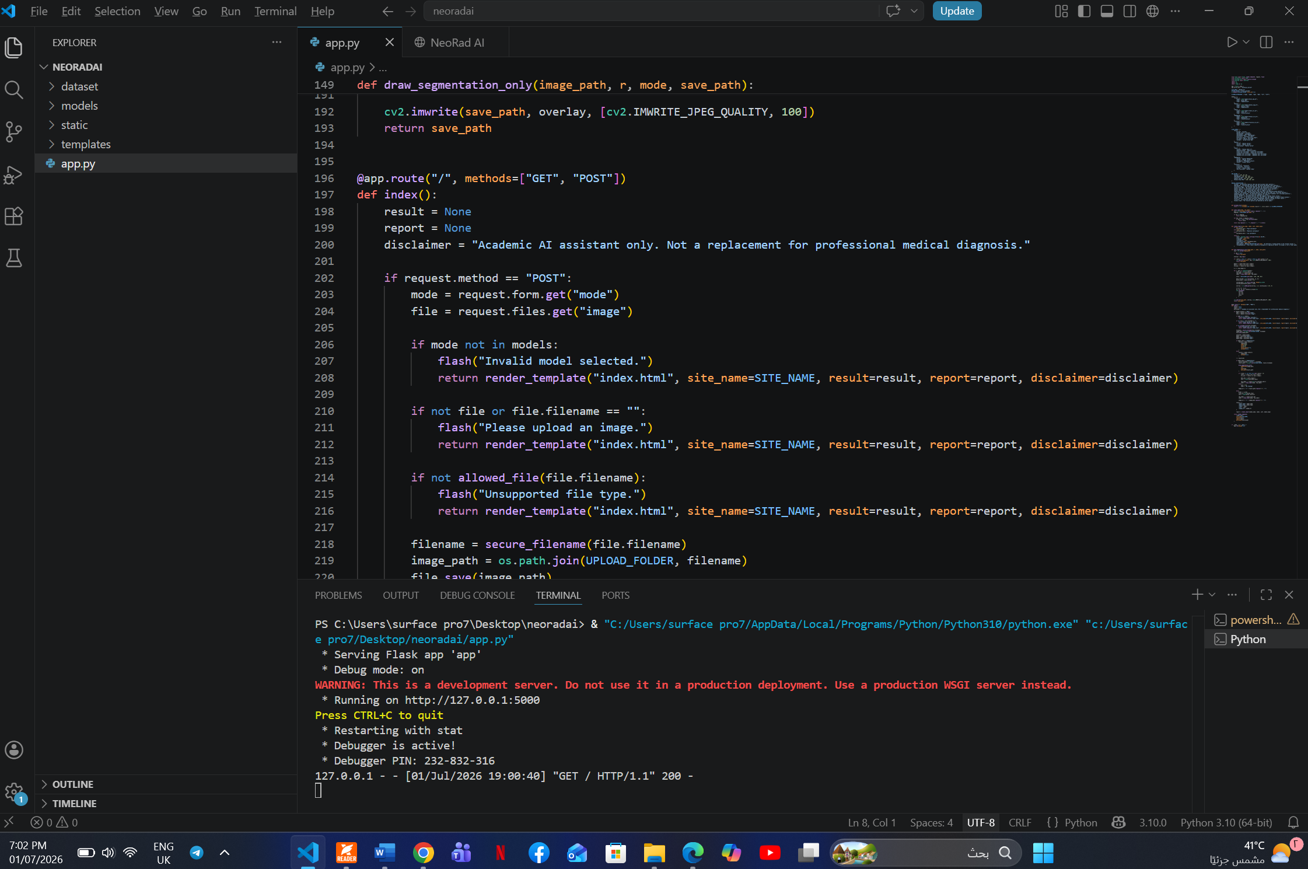
Task: Open the Accounts menu icon
Action: tap(14, 750)
